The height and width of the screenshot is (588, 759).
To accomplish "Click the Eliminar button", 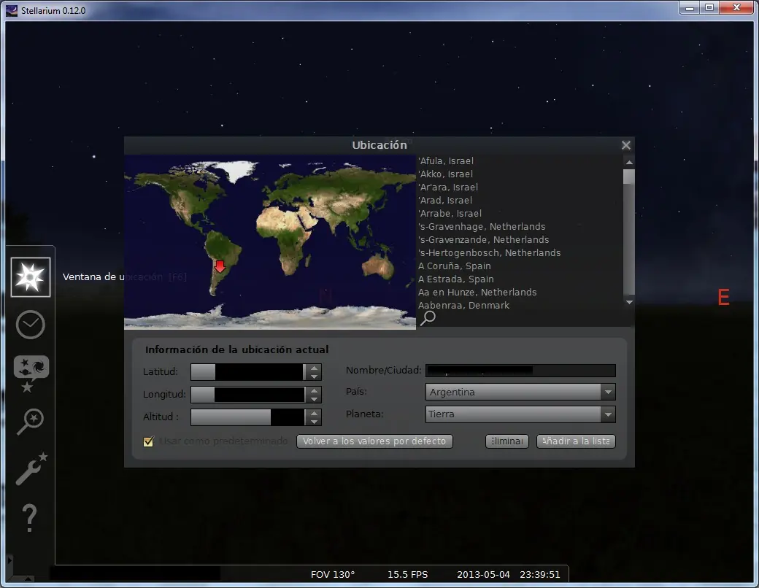I will pos(506,441).
